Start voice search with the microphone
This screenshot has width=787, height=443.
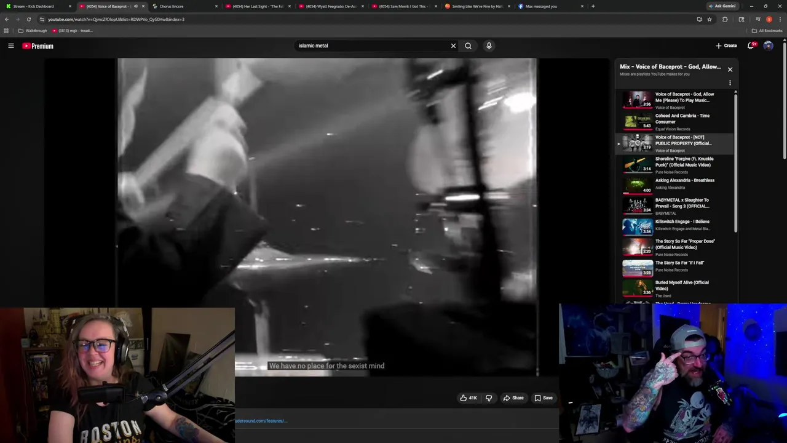(x=489, y=46)
